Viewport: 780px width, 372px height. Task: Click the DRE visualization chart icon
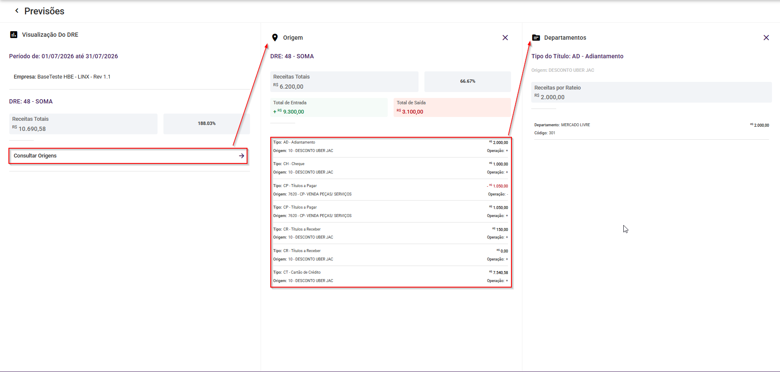14,35
